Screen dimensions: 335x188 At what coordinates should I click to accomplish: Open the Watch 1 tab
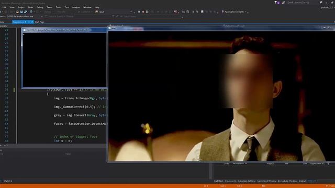coord(8,181)
